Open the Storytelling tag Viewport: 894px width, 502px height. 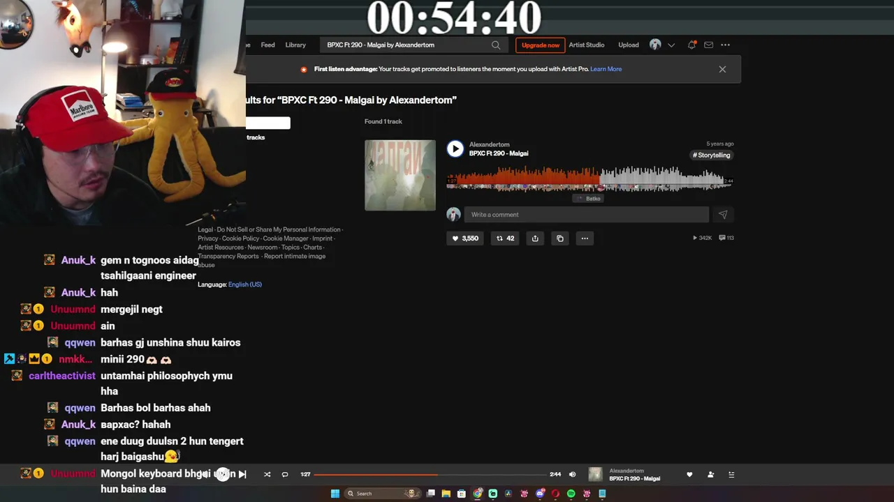pyautogui.click(x=712, y=155)
